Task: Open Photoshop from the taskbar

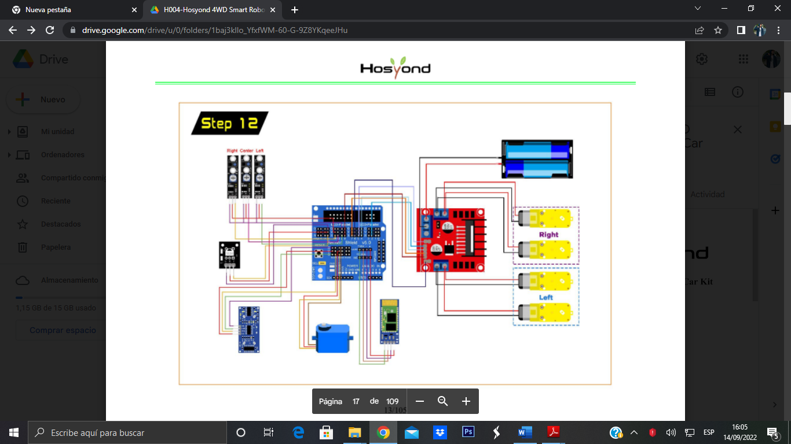Action: pos(468,432)
